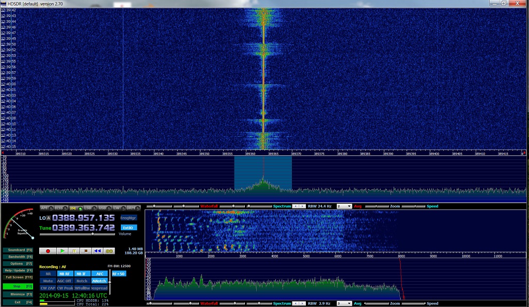Viewport: 529px width, 307px height.
Task: Enable loop playback icon
Action: (109, 251)
